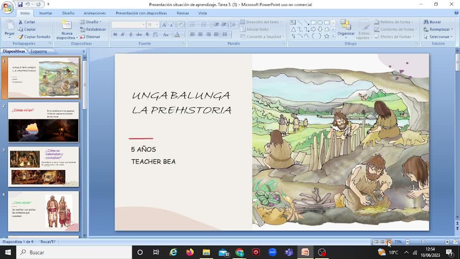Open the Organizar dropdown
The width and height of the screenshot is (460, 259).
[x=346, y=33]
